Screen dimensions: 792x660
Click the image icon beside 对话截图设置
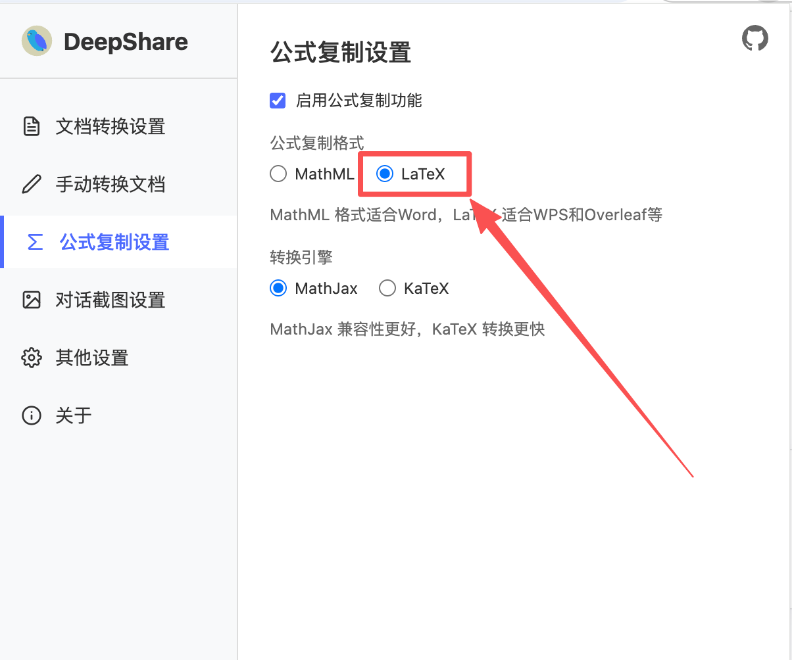pyautogui.click(x=32, y=300)
